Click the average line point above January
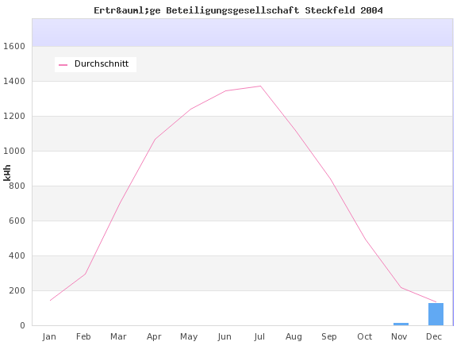The width and height of the screenshot is (476, 357). coord(50,300)
